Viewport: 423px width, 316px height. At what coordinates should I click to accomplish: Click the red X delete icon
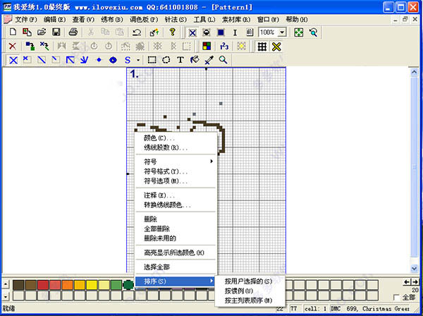(13, 46)
